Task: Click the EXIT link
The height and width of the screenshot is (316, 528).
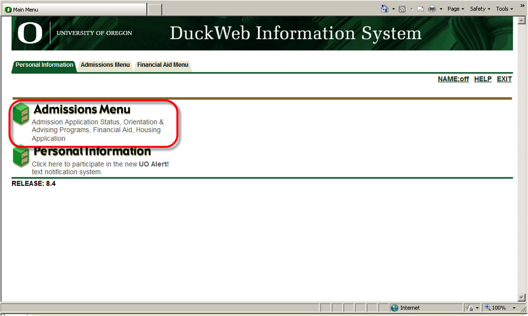Action: coord(504,79)
